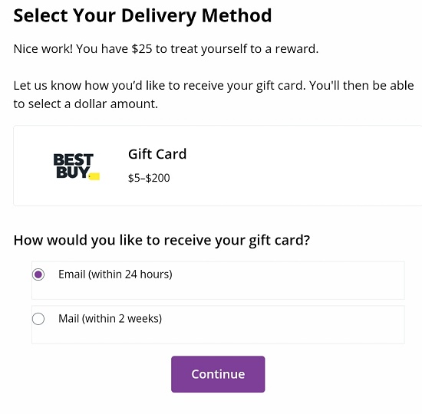Click the 'Mail (within 2 weeks)' label
The image size is (422, 414).
[x=110, y=319]
